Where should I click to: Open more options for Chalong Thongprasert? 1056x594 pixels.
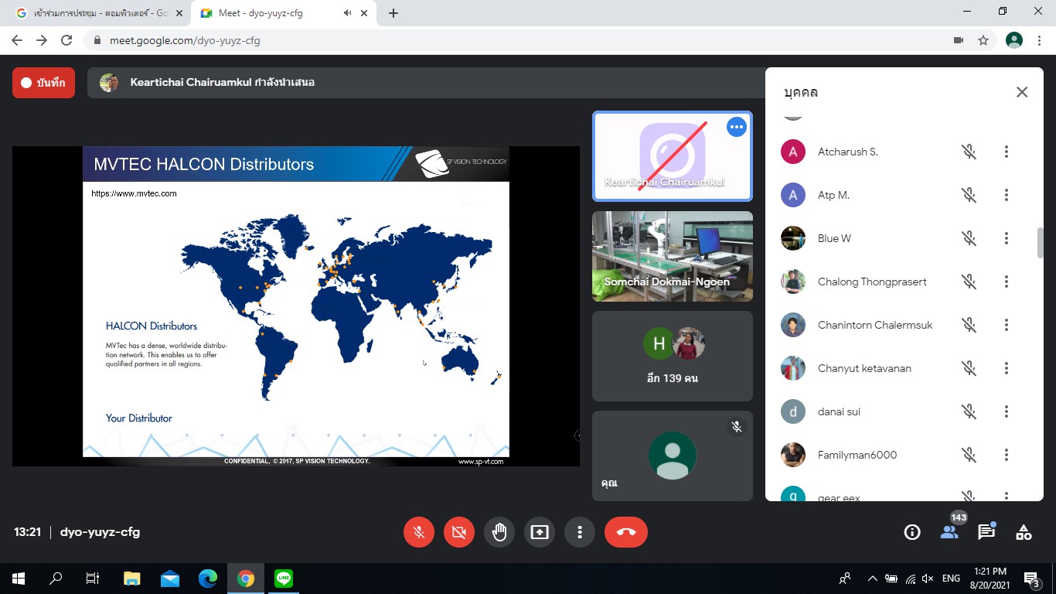1006,282
